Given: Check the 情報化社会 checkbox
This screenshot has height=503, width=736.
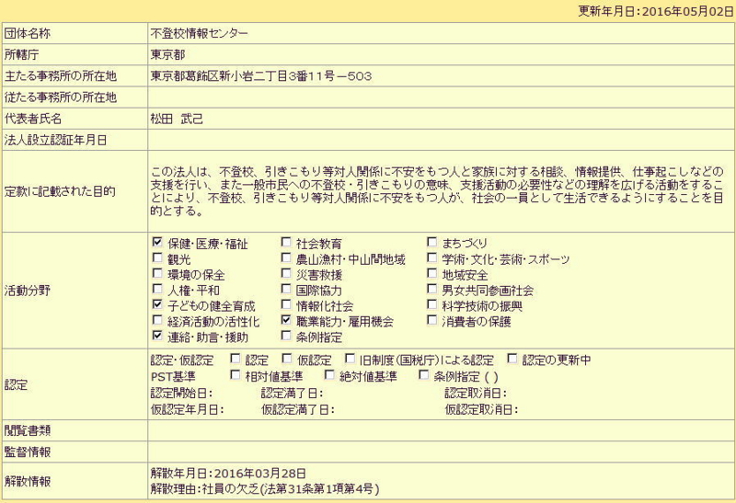Looking at the screenshot, I should click(x=286, y=304).
